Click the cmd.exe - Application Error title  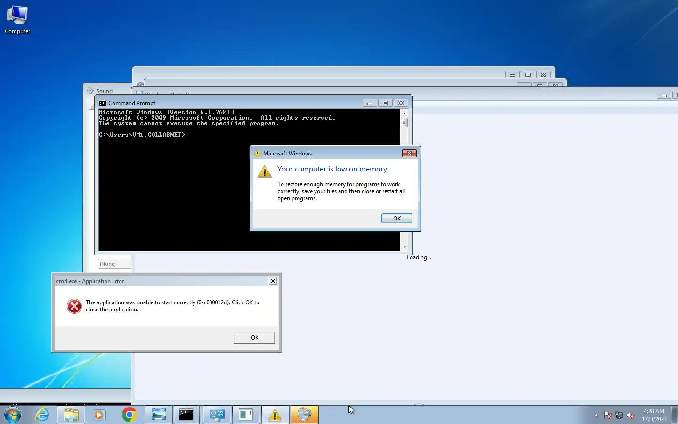click(x=90, y=281)
